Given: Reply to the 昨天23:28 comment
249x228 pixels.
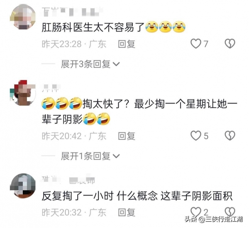Looking at the screenshot, I should click(127, 44).
